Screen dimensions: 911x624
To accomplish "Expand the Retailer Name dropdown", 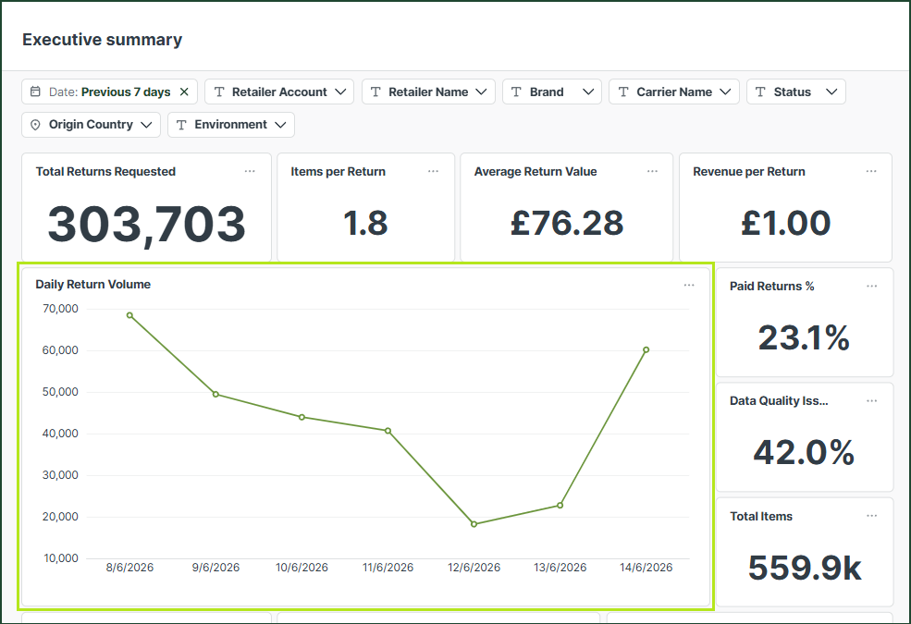I will click(x=428, y=92).
